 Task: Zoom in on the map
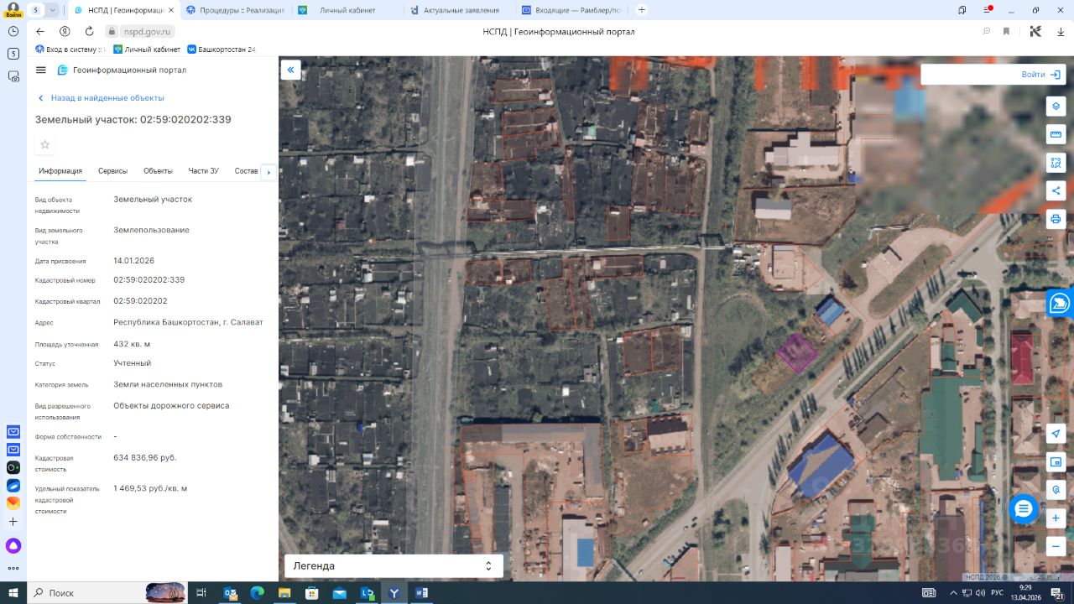[1056, 518]
